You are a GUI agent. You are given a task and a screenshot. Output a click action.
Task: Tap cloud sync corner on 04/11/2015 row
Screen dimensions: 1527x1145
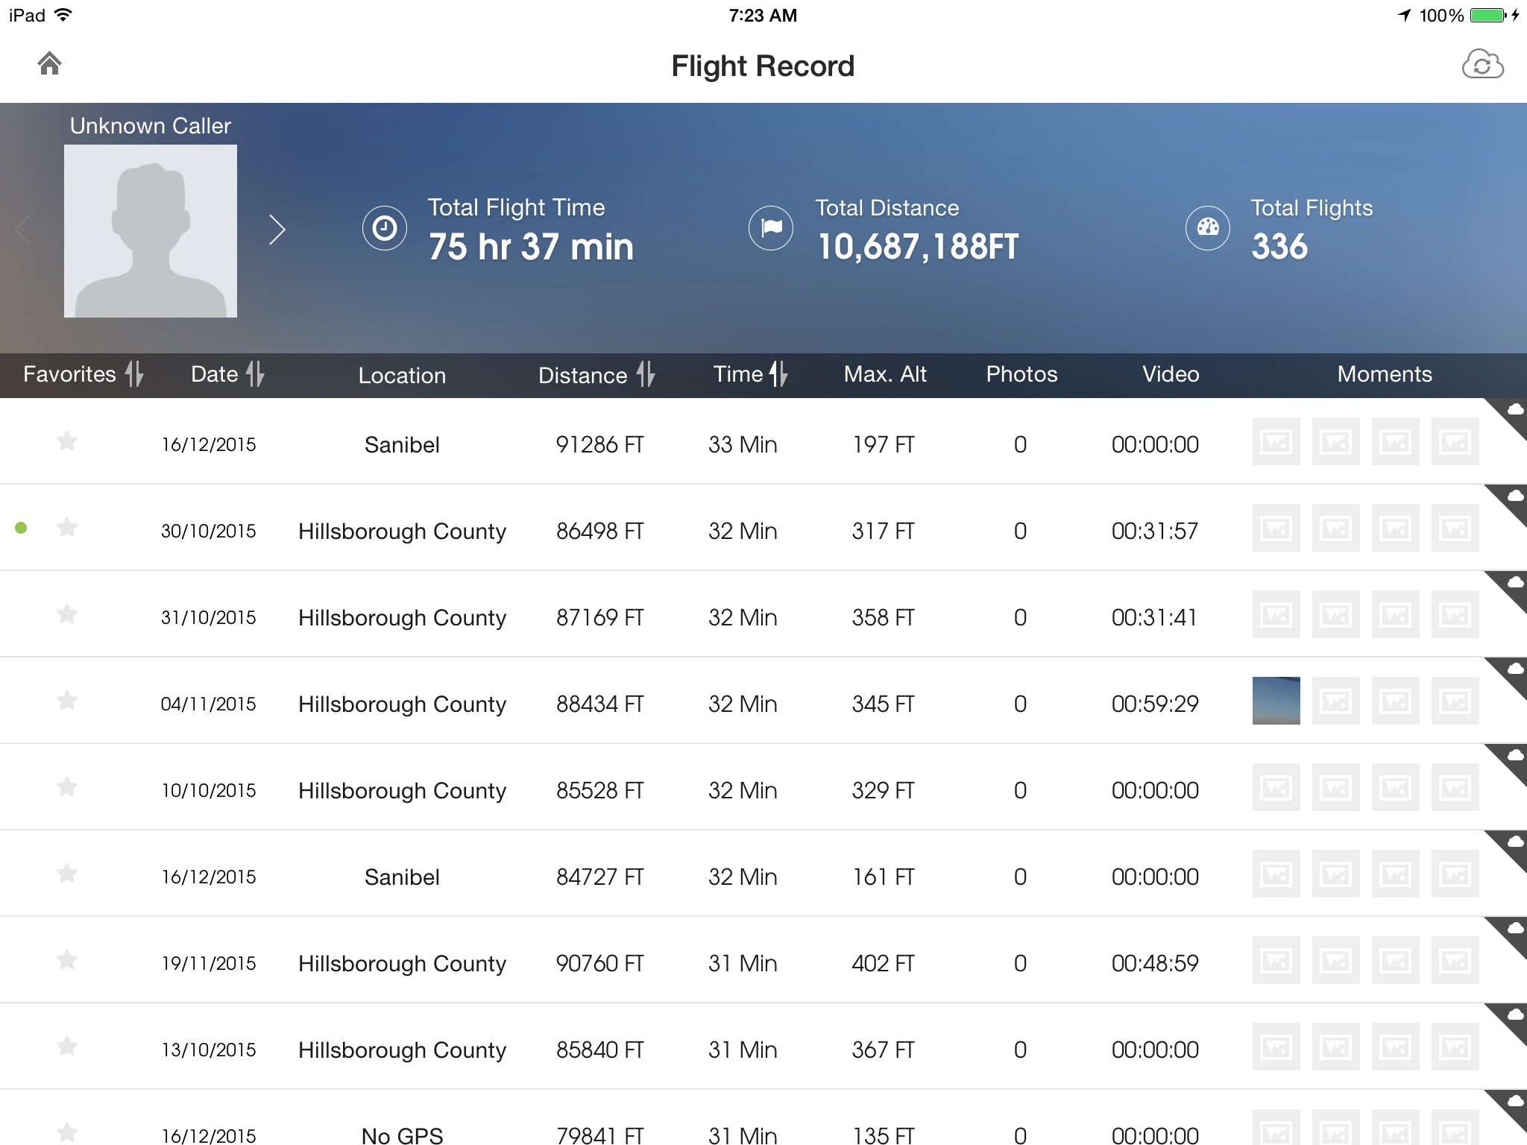(1512, 672)
